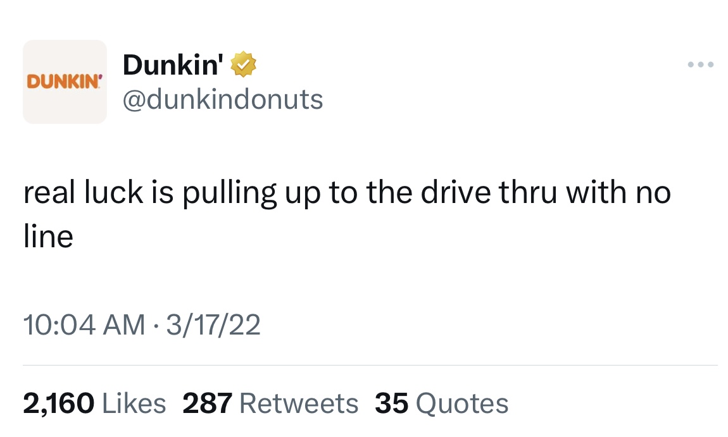Click the divider line above the stats
728x437 pixels.
pyautogui.click(x=370, y=366)
